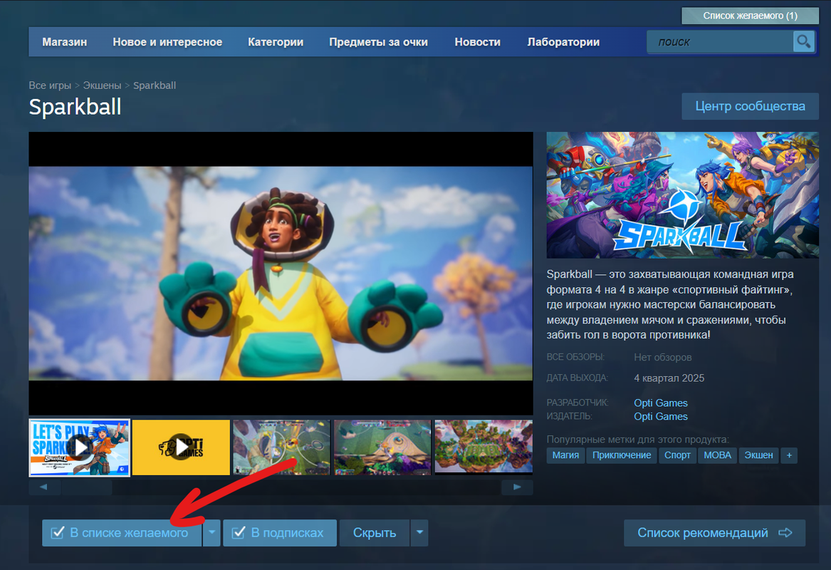This screenshot has width=831, height=570.
Task: Open Новое и интересное menu
Action: click(167, 42)
